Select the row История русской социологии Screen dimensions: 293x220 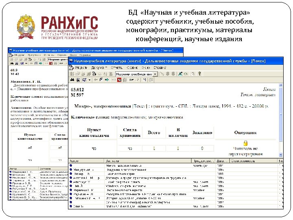click(x=176, y=198)
